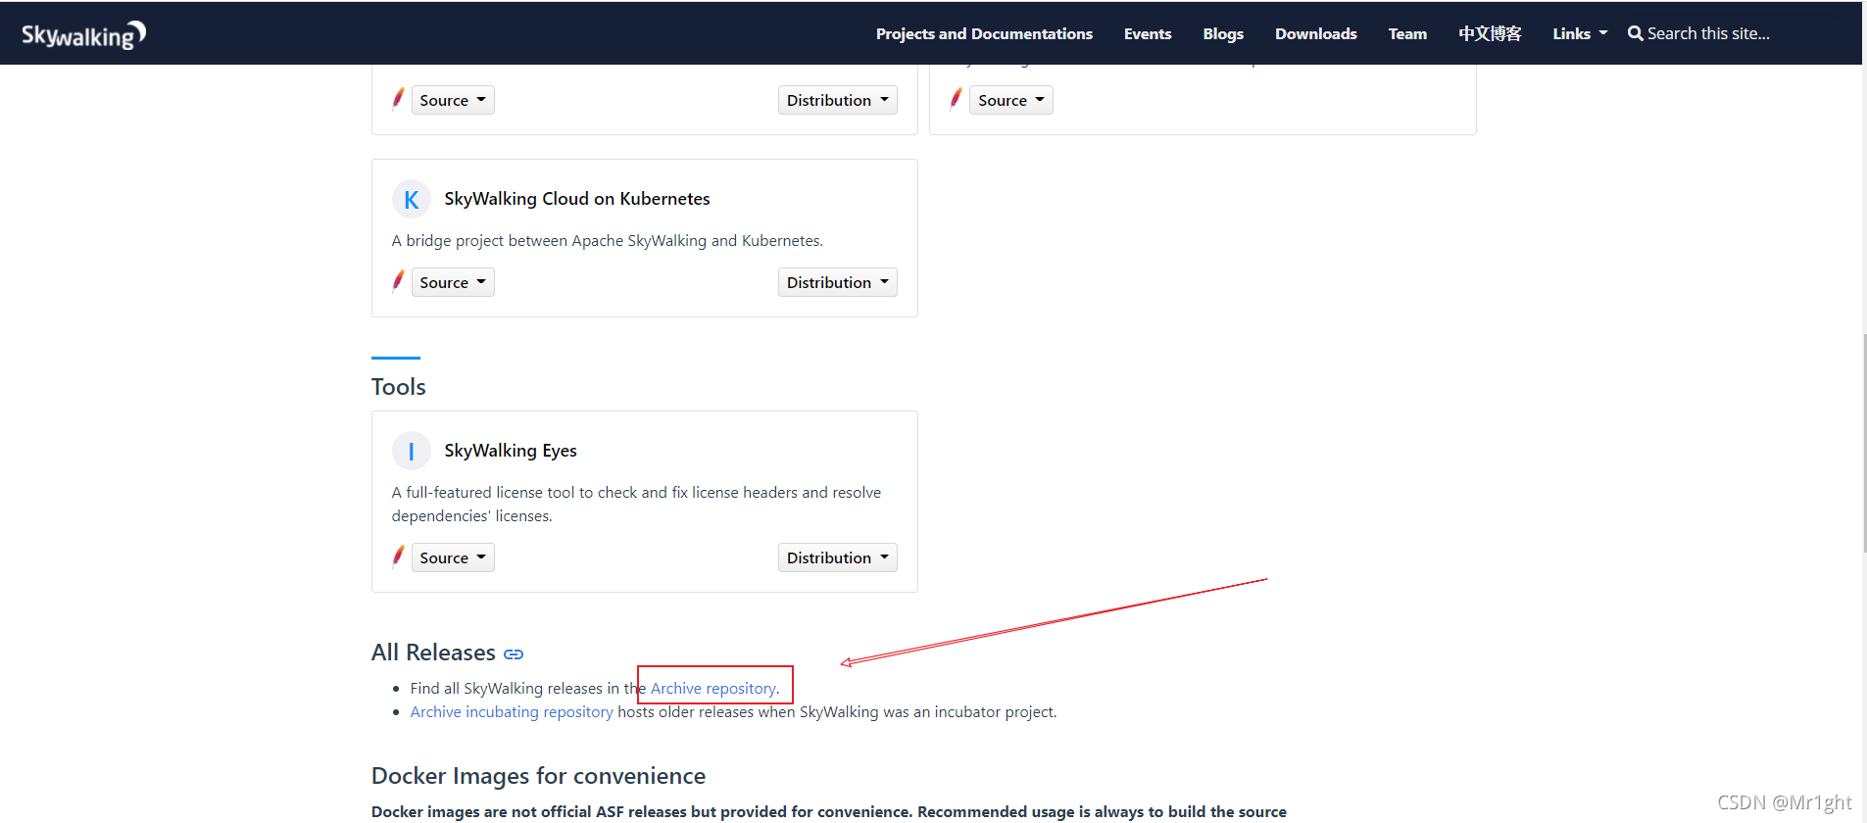Screen dimensions: 1867x823
Task: Open Distribution dropdown in Cloud on Kubernetes card
Action: tap(838, 282)
